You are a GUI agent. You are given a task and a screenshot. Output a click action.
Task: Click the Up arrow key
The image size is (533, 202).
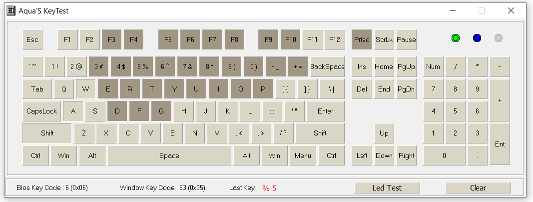tap(384, 133)
